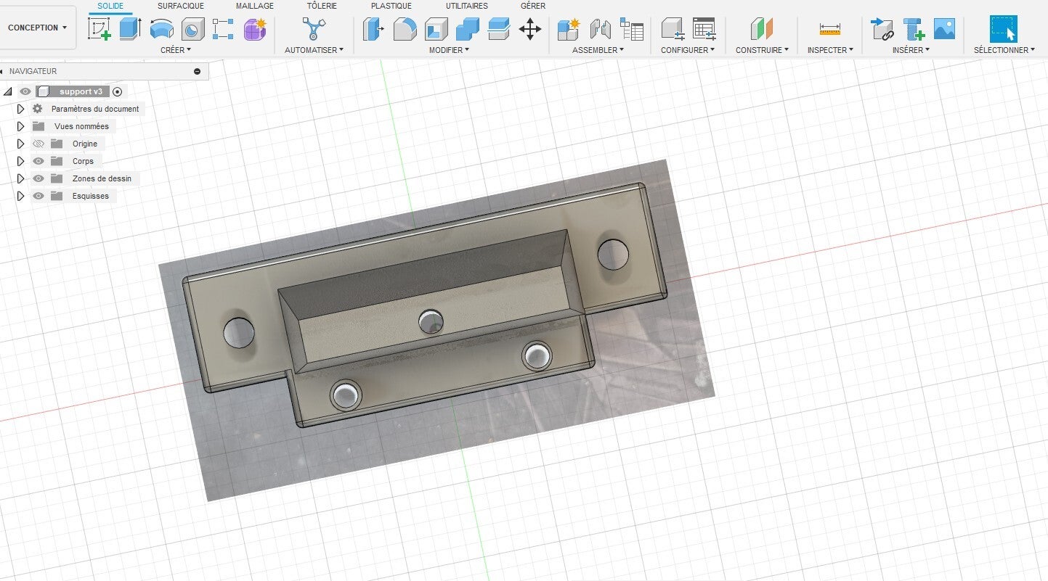Expand the Zones de dessin tree node
The width and height of the screenshot is (1048, 581).
pyautogui.click(x=20, y=178)
